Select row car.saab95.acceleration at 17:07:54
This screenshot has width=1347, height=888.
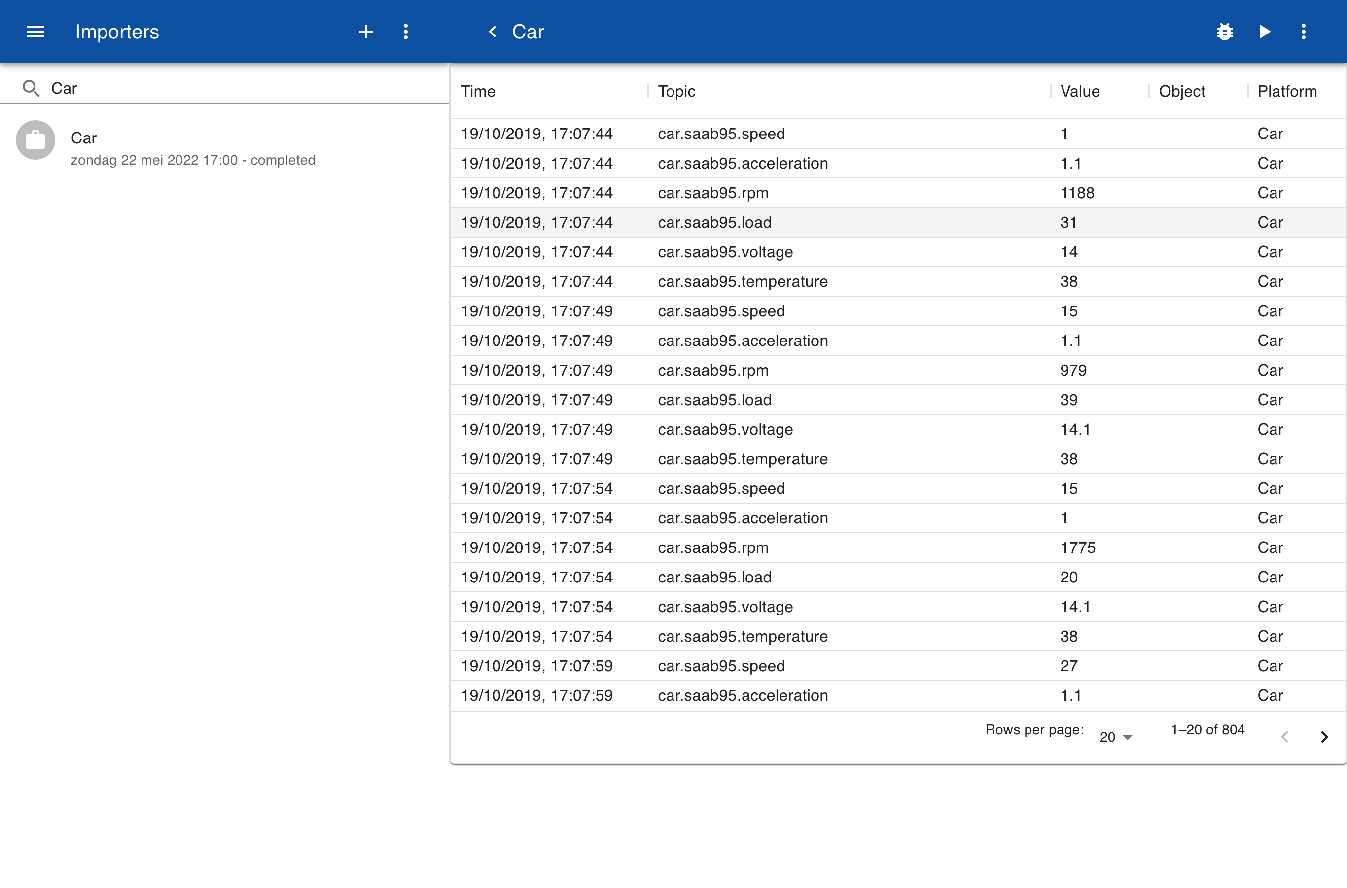[898, 517]
